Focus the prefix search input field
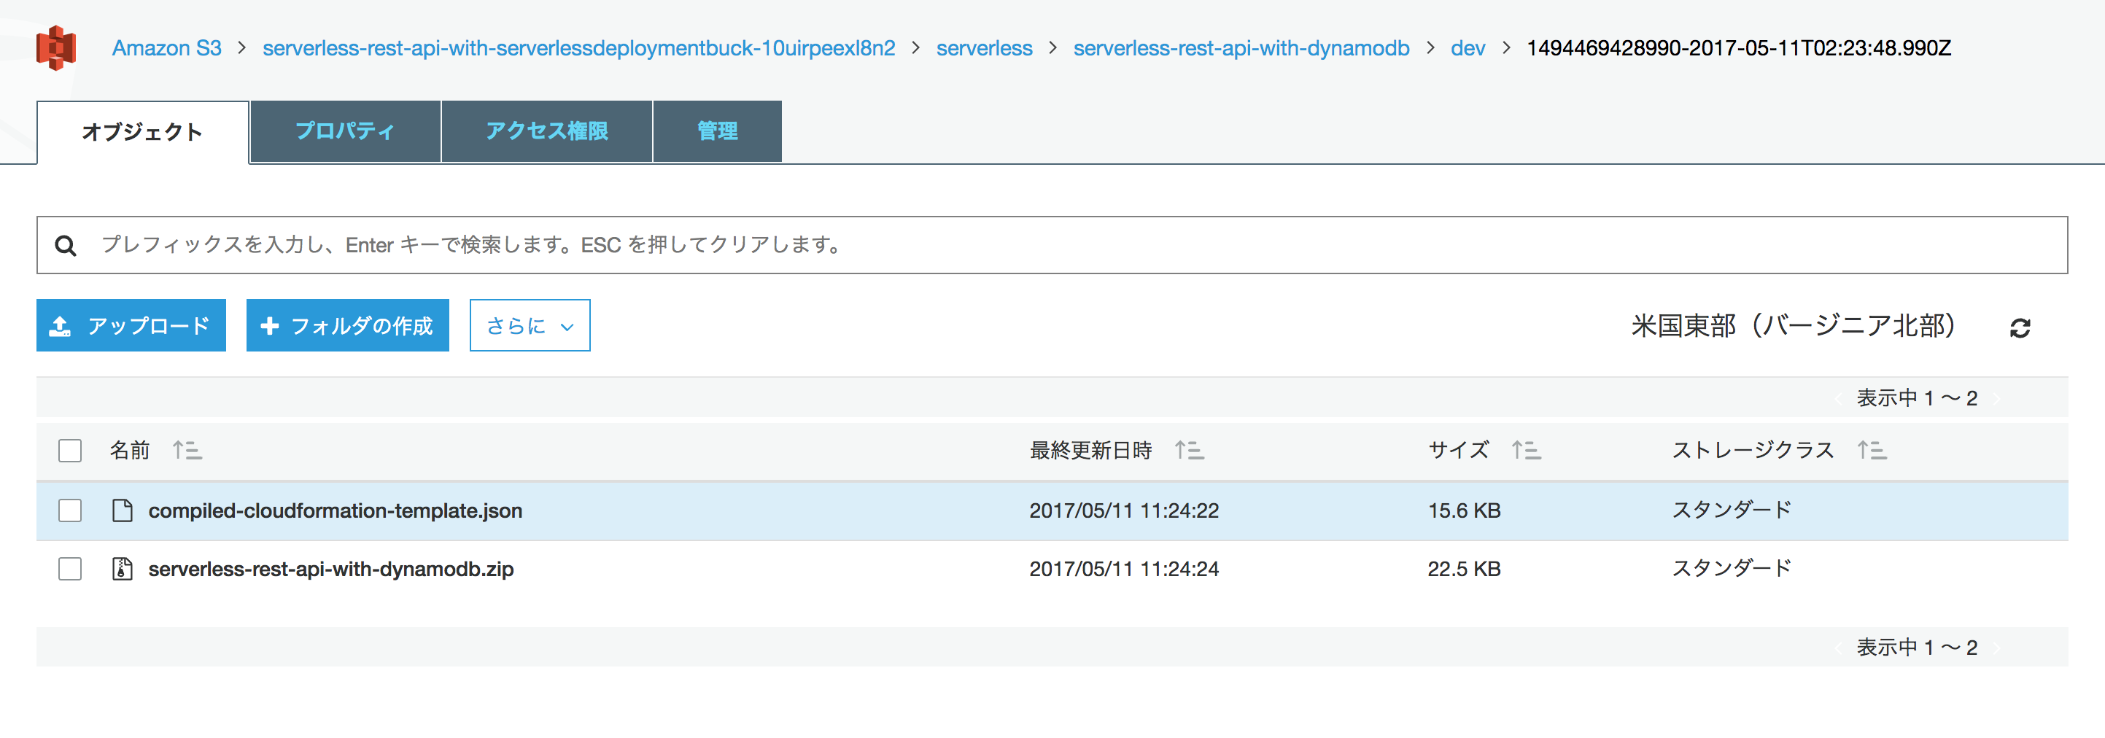 tap(1052, 245)
